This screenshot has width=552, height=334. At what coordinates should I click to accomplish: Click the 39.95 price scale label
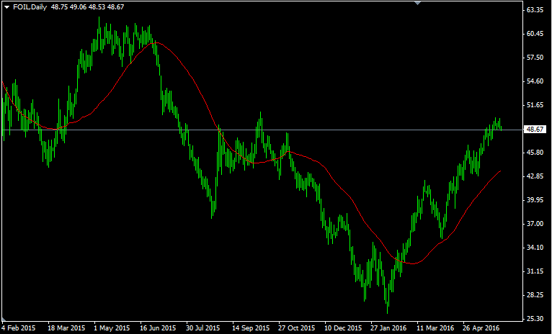click(x=535, y=200)
